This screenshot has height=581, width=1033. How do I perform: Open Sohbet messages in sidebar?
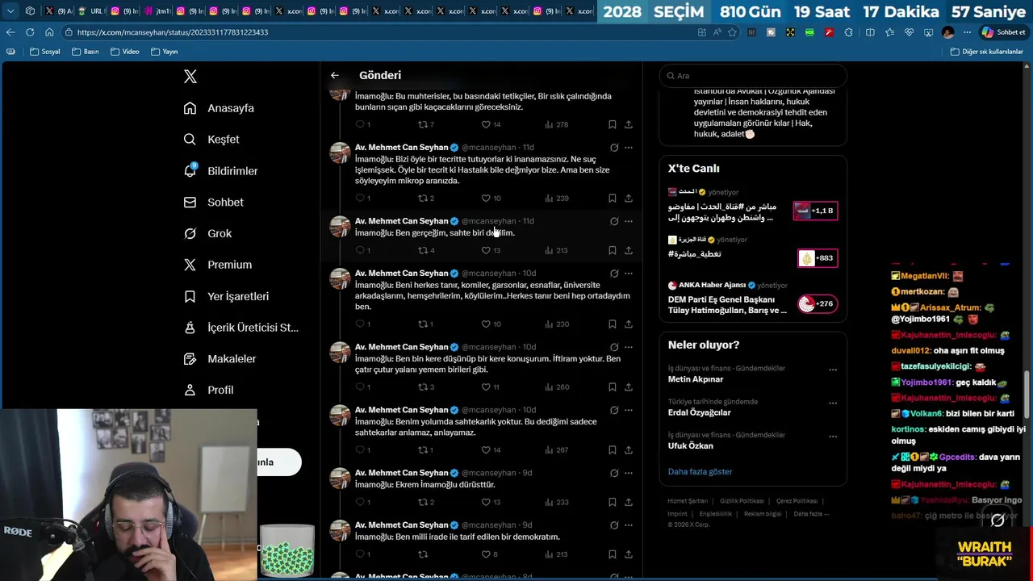(x=214, y=203)
